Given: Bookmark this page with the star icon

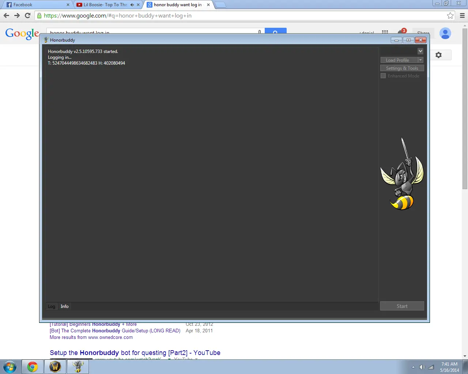Looking at the screenshot, I should coord(450,15).
